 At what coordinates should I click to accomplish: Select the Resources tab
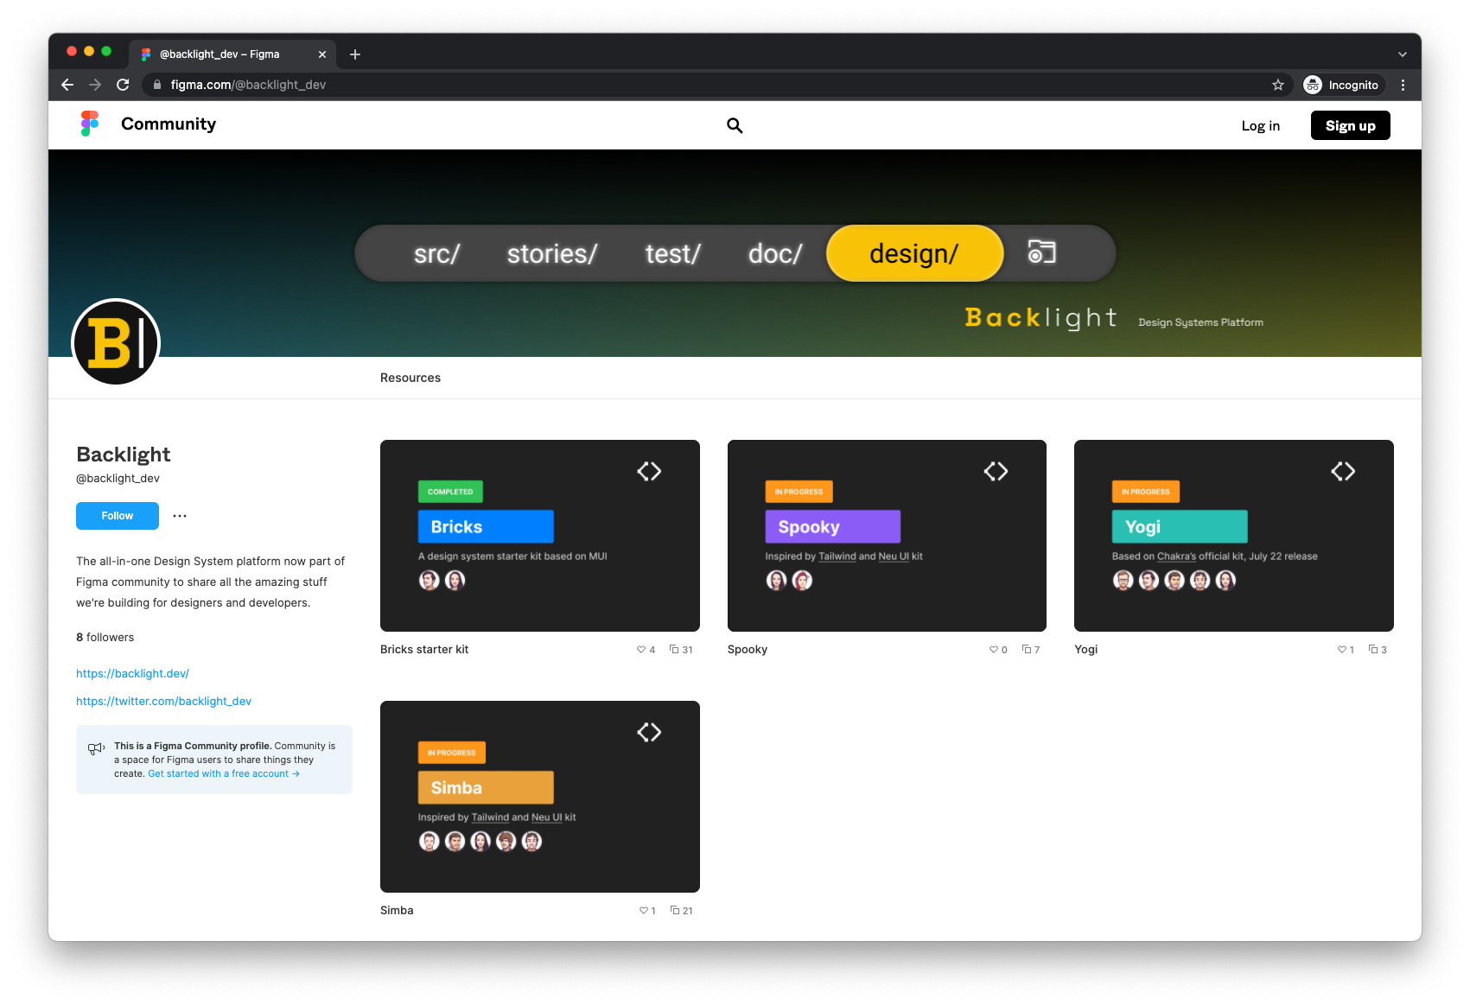click(x=410, y=378)
